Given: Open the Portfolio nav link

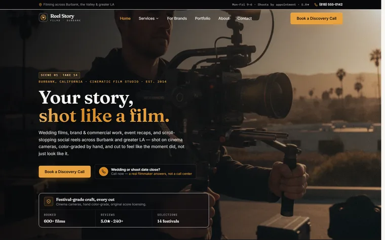Looking at the screenshot, I should click(203, 18).
